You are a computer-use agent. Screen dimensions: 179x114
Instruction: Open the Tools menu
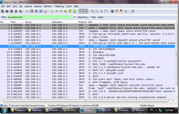coord(69,6)
